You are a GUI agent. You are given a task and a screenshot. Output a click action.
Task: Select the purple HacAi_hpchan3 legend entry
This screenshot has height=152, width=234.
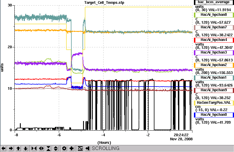(x=214, y=53)
